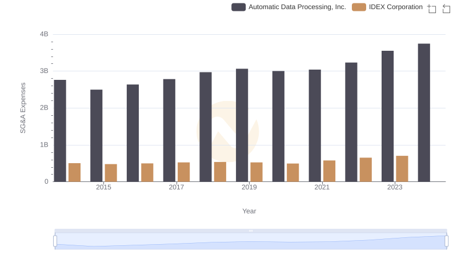Click the dark legend swatch for Automatic Data Processing
This screenshot has height=263, width=457.
pos(238,7)
